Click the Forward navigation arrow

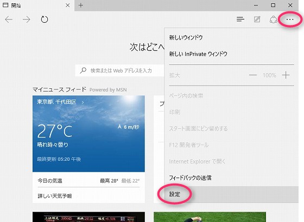pyautogui.click(x=27, y=19)
